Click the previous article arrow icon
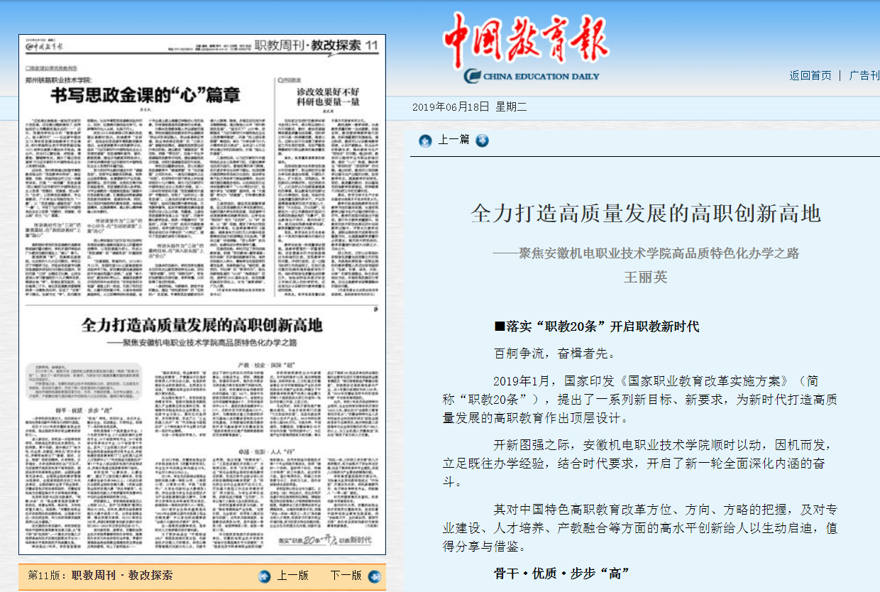 (425, 141)
